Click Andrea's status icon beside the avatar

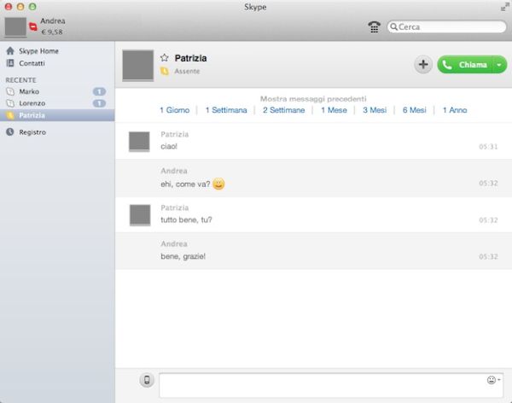coord(32,27)
